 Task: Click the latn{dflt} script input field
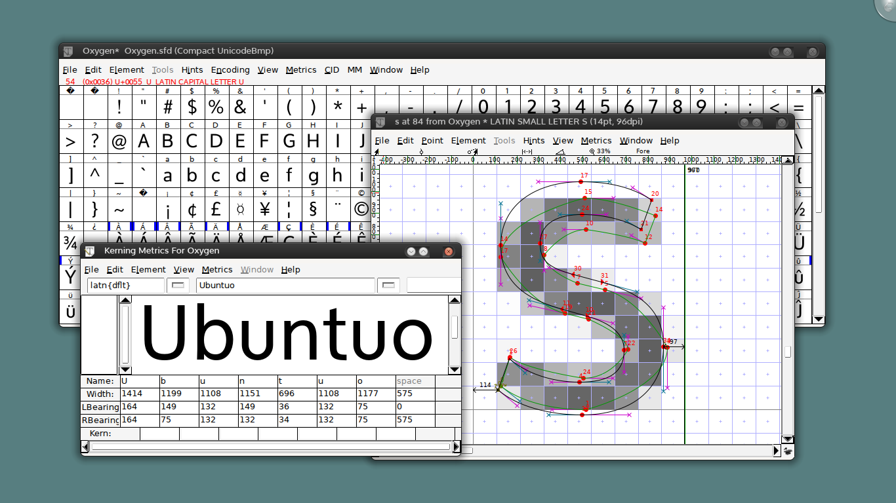[x=126, y=285]
